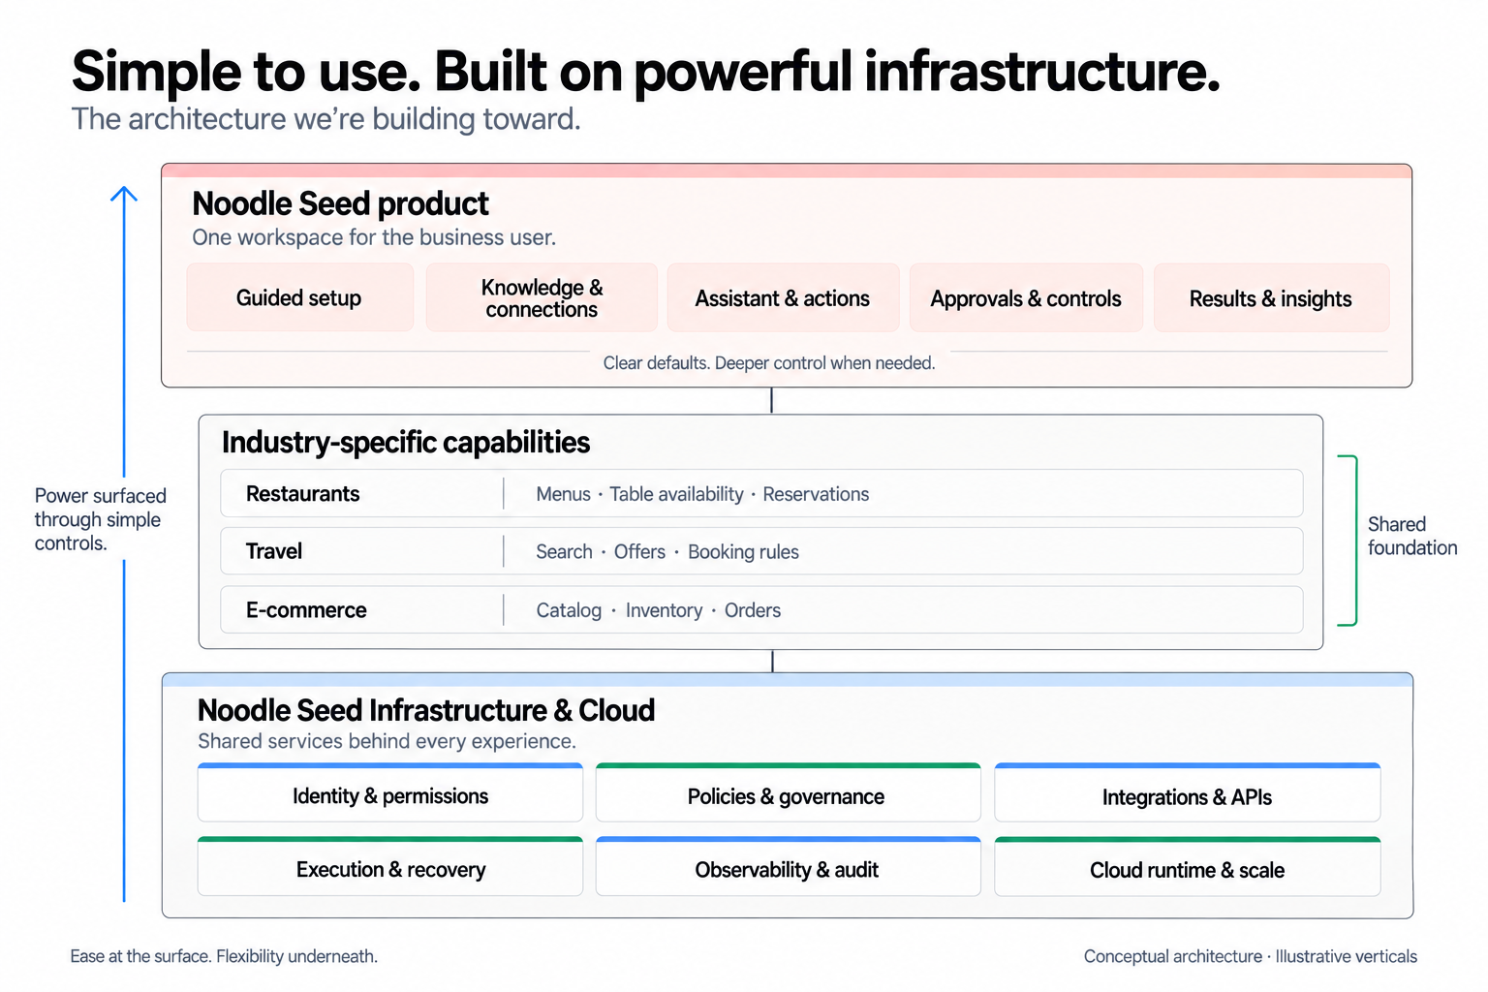1488x992 pixels.
Task: Click the Noodle Seed Infrastructure & Cloud heading
Action: click(x=426, y=710)
